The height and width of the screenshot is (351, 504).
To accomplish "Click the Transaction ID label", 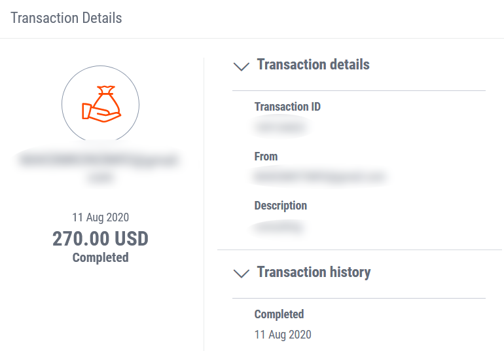I will pos(287,107).
